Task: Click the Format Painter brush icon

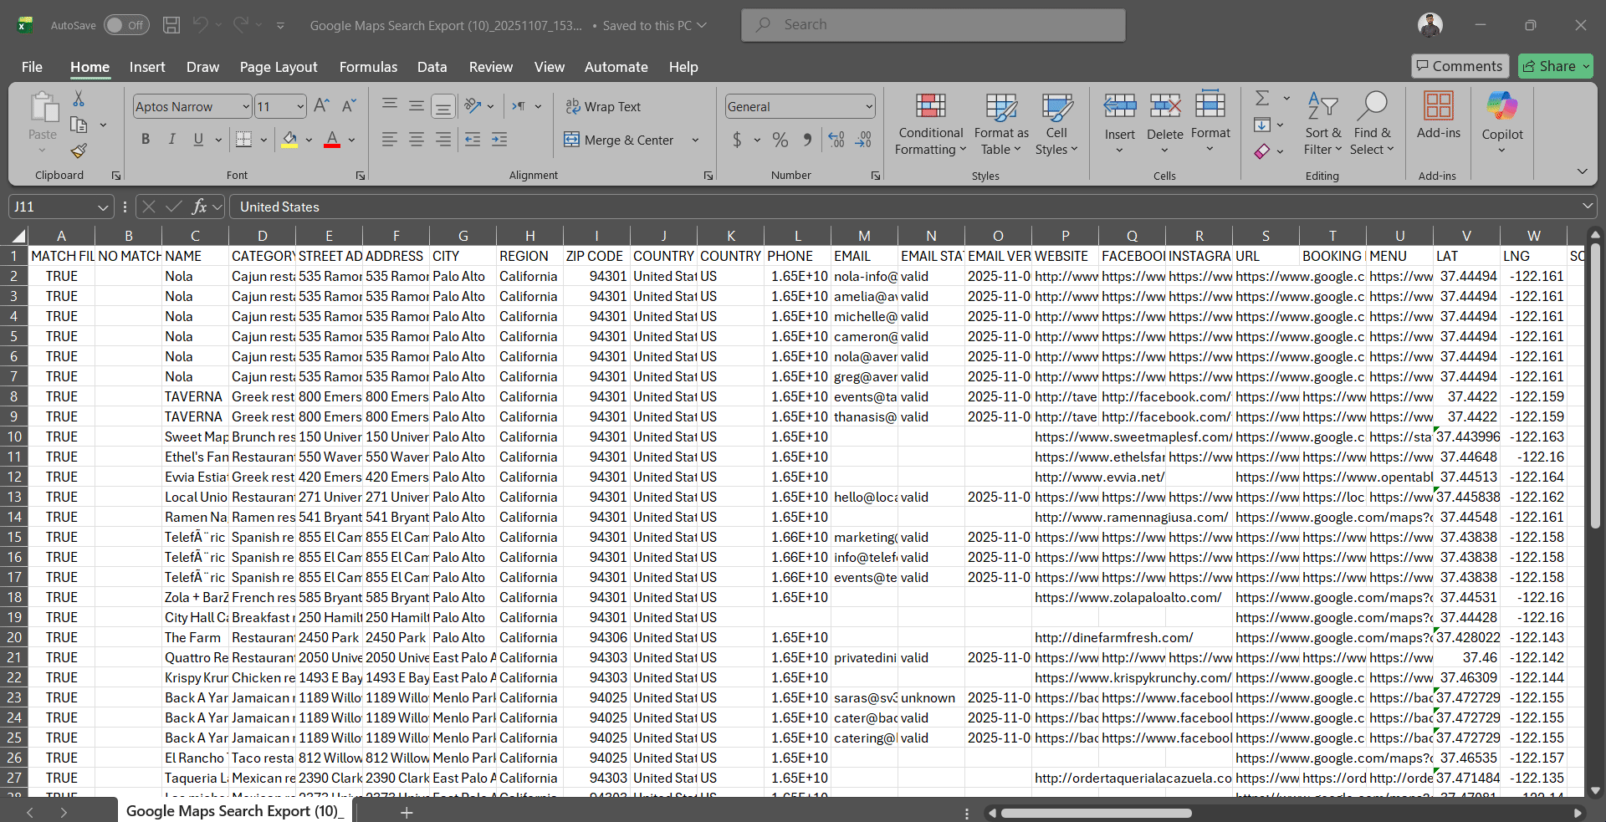Action: [79, 151]
